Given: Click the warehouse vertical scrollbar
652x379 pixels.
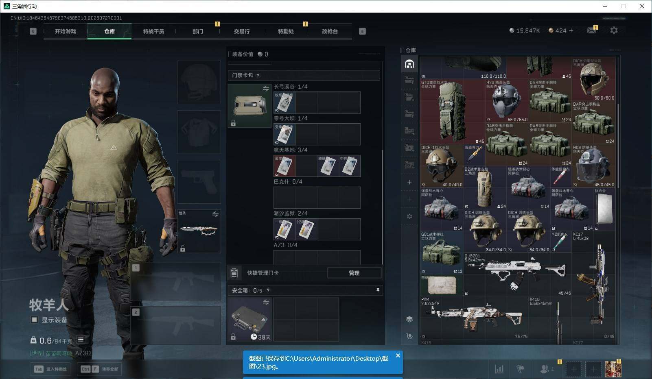Looking at the screenshot, I should tap(618, 146).
